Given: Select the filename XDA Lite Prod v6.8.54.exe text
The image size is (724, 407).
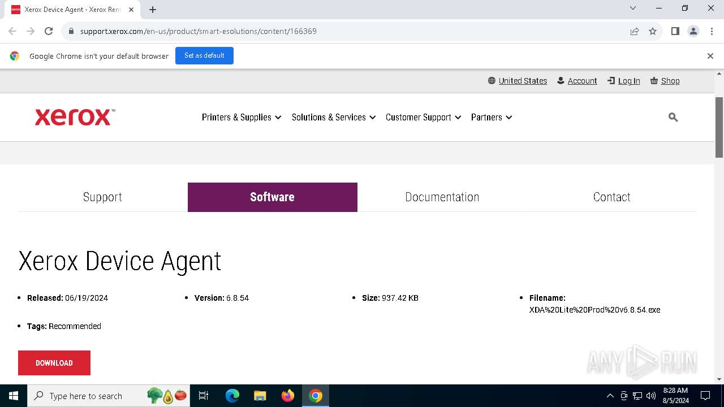Looking at the screenshot, I should tap(594, 310).
